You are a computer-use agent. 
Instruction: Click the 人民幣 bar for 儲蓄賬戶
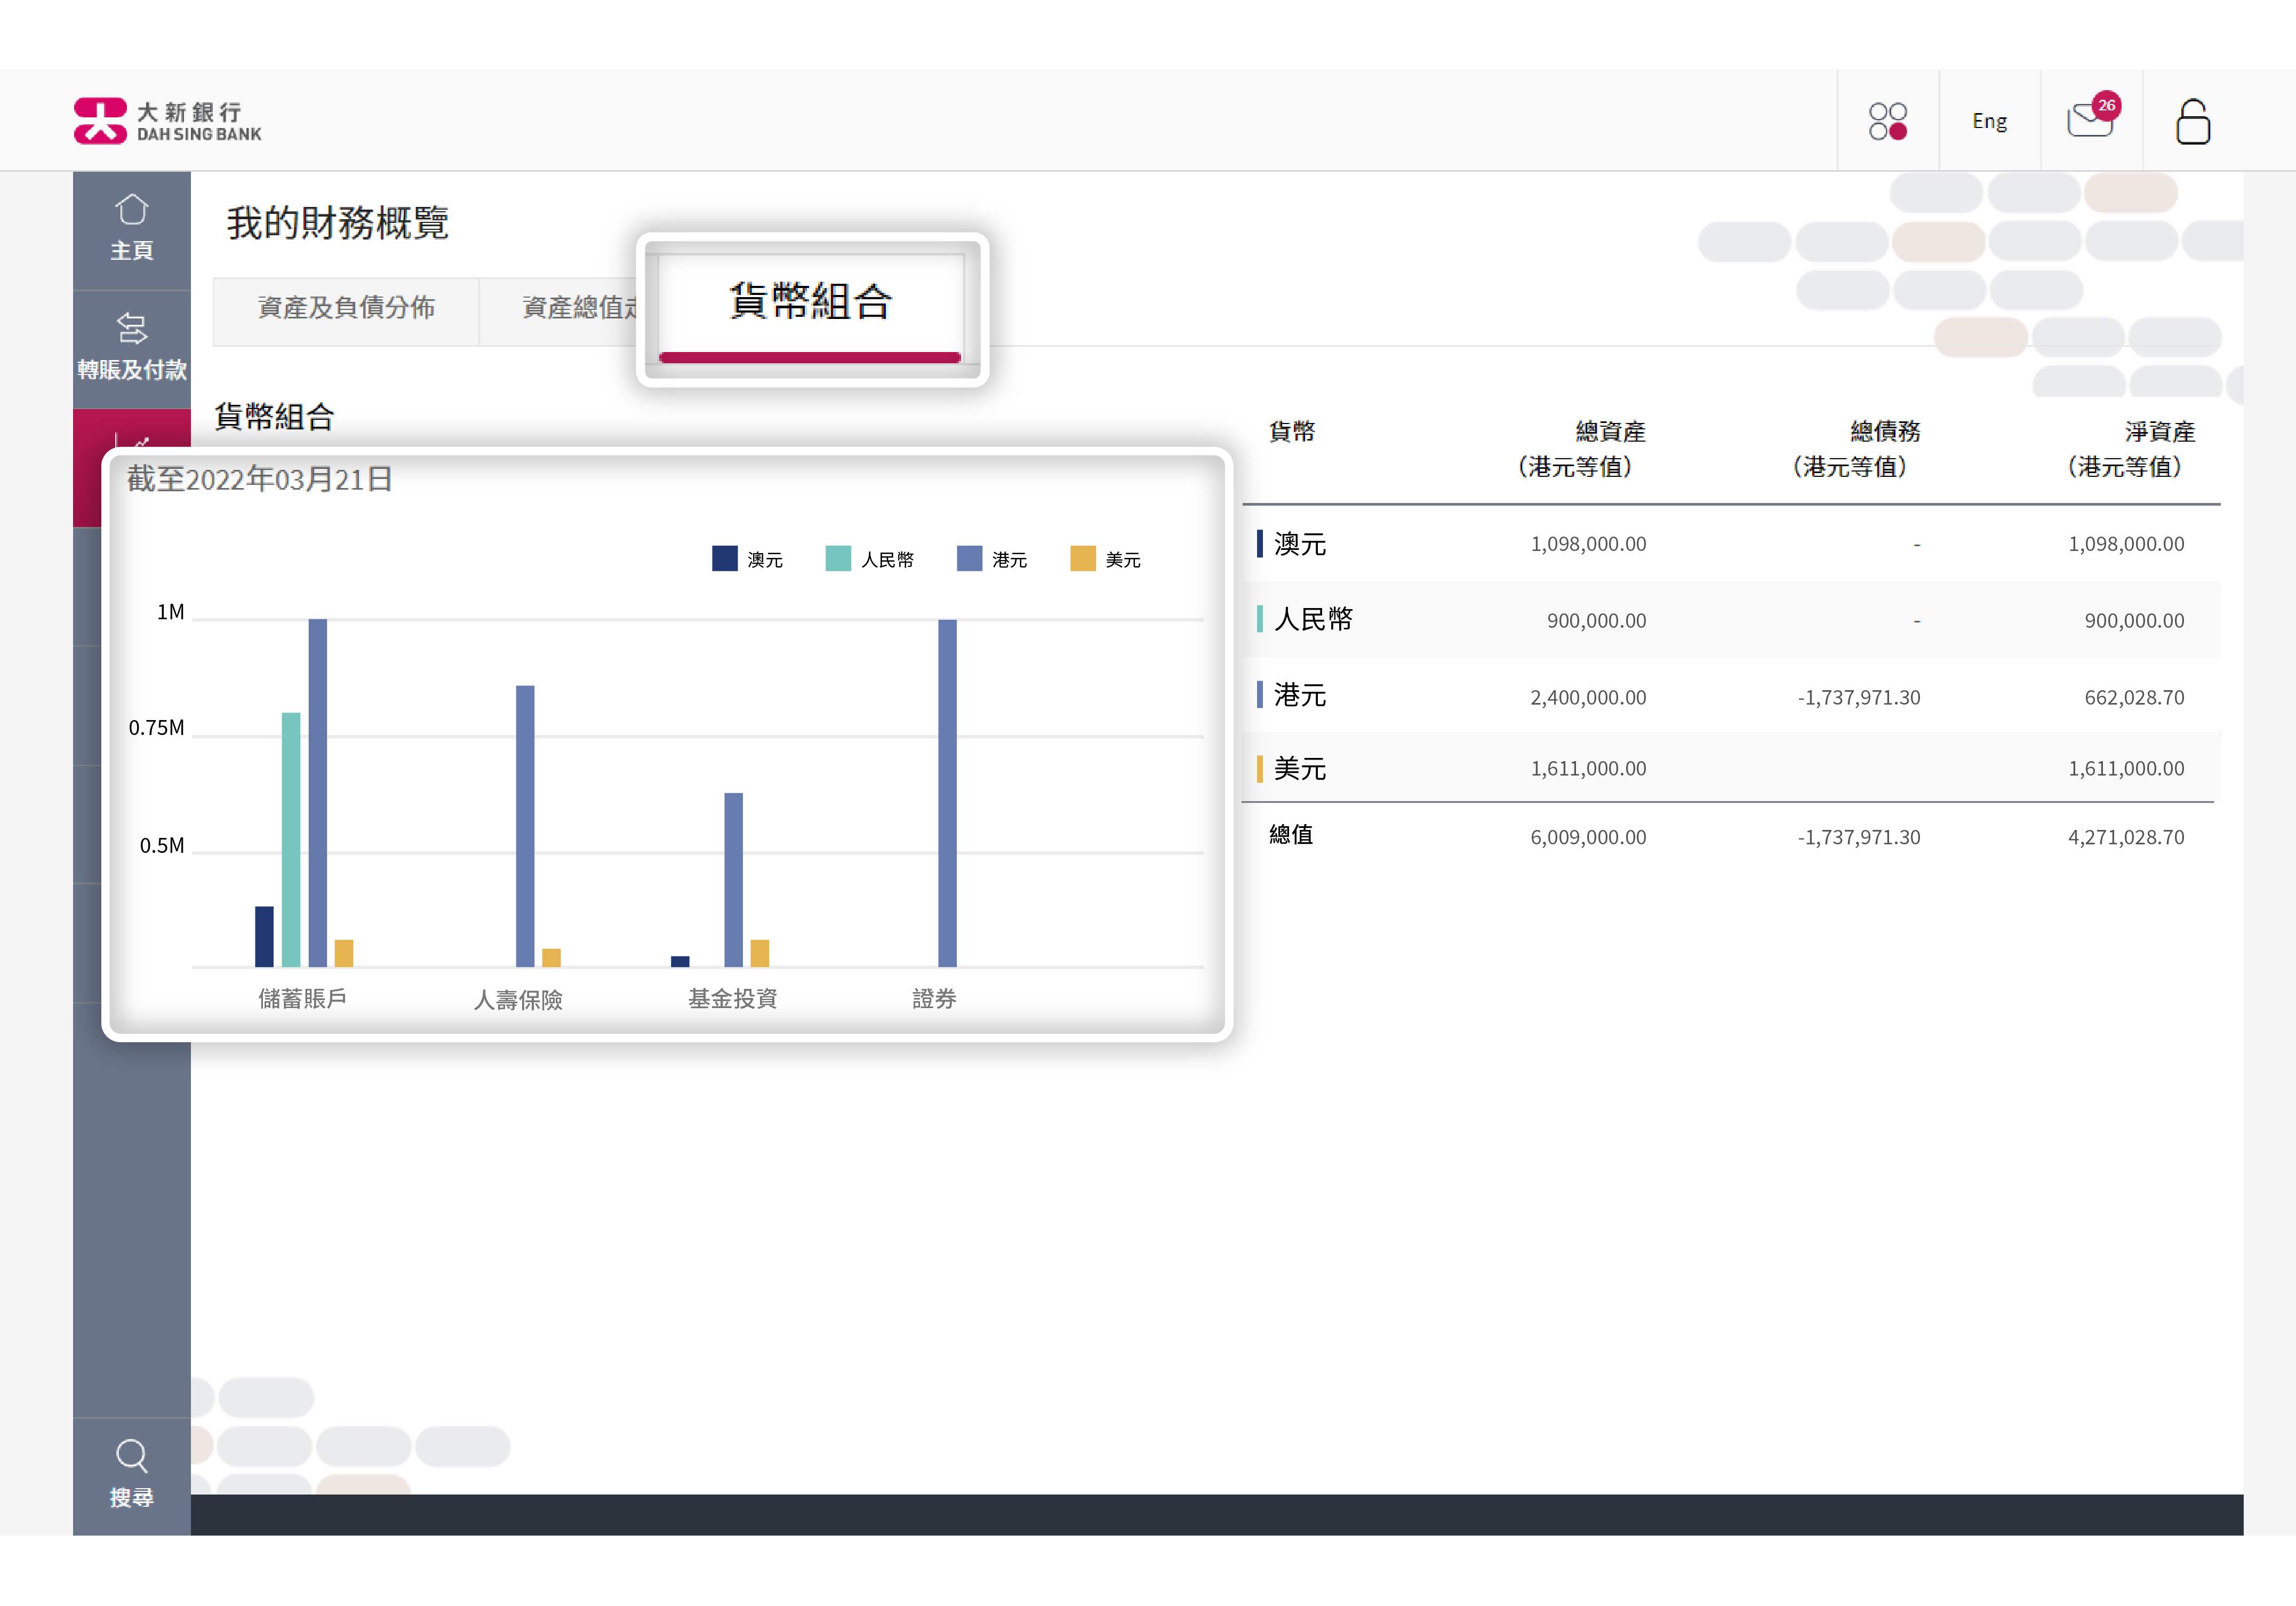(x=291, y=839)
